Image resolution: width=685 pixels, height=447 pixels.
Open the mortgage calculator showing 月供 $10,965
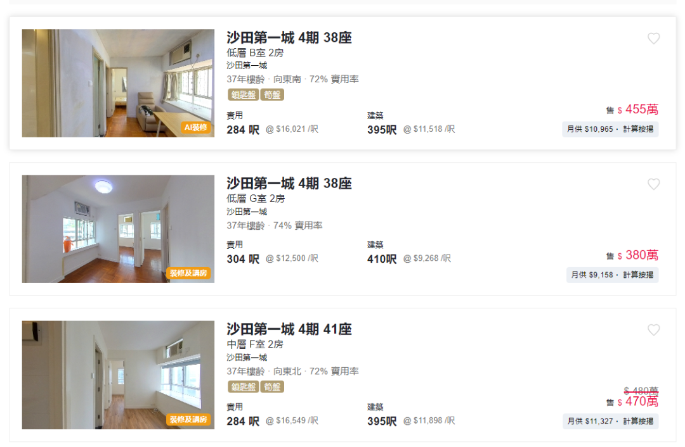(x=610, y=129)
